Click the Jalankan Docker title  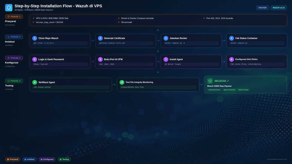coord(178,38)
